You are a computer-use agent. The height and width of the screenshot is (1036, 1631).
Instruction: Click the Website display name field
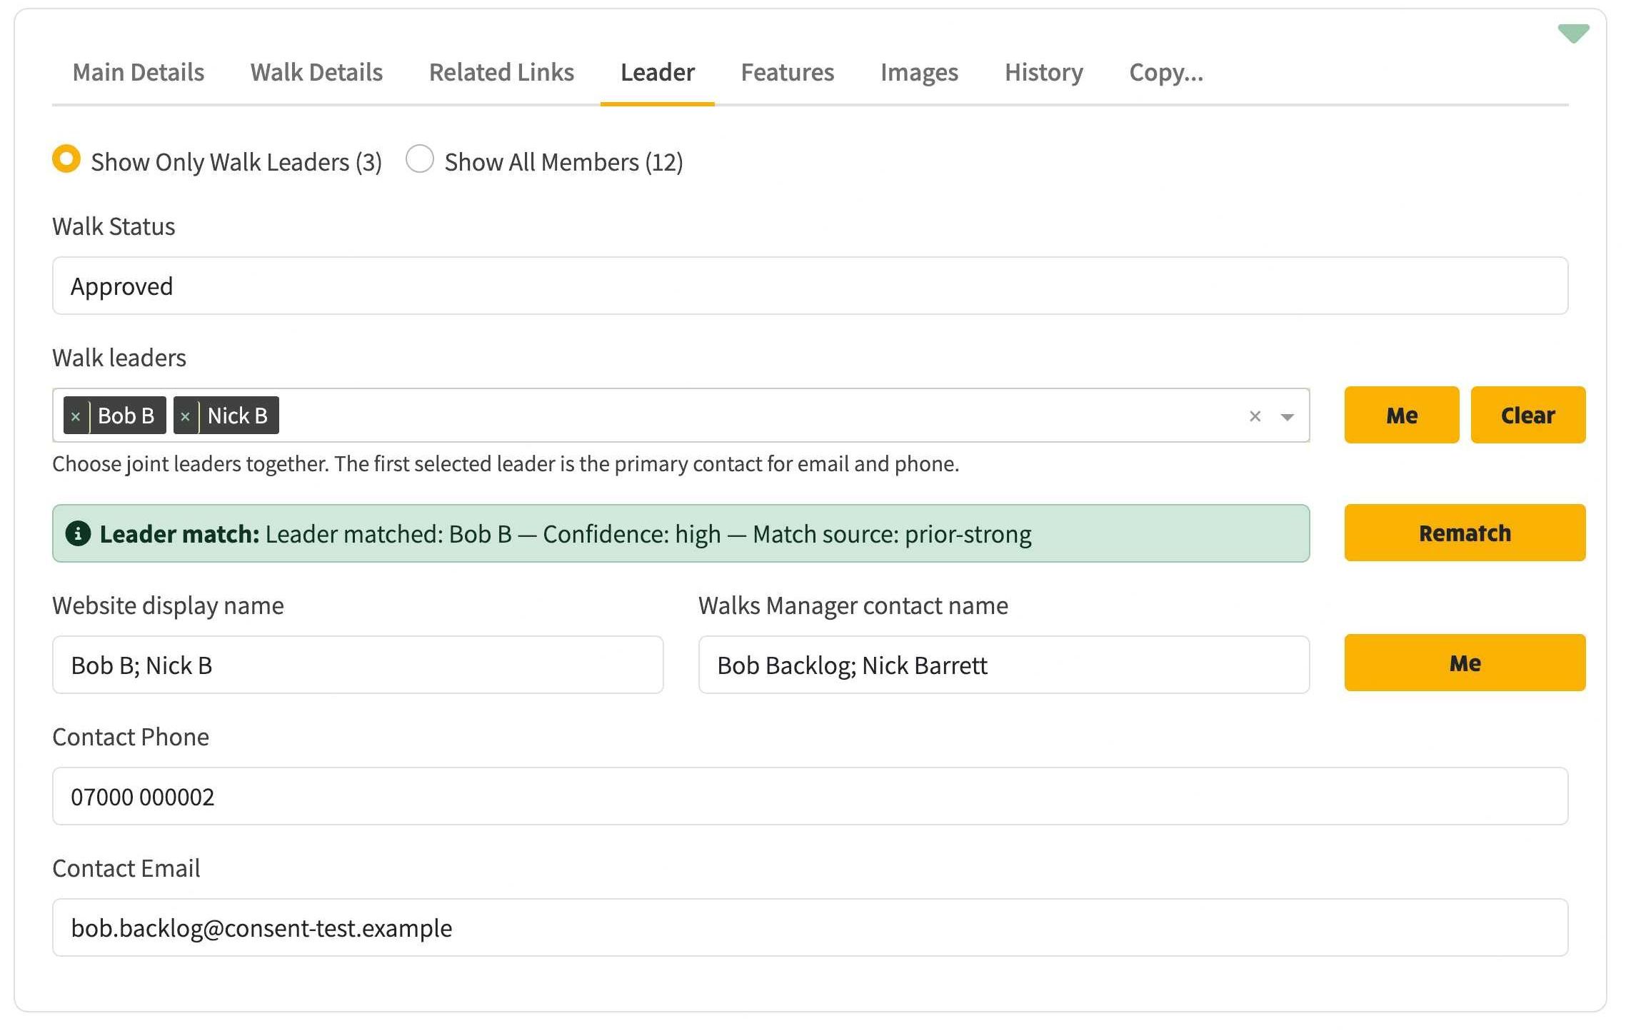[x=358, y=665]
